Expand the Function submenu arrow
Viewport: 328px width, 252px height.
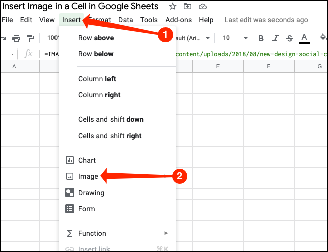(166, 233)
